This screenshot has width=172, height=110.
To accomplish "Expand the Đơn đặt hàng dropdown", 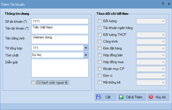I will pyautogui.click(x=151, y=49).
